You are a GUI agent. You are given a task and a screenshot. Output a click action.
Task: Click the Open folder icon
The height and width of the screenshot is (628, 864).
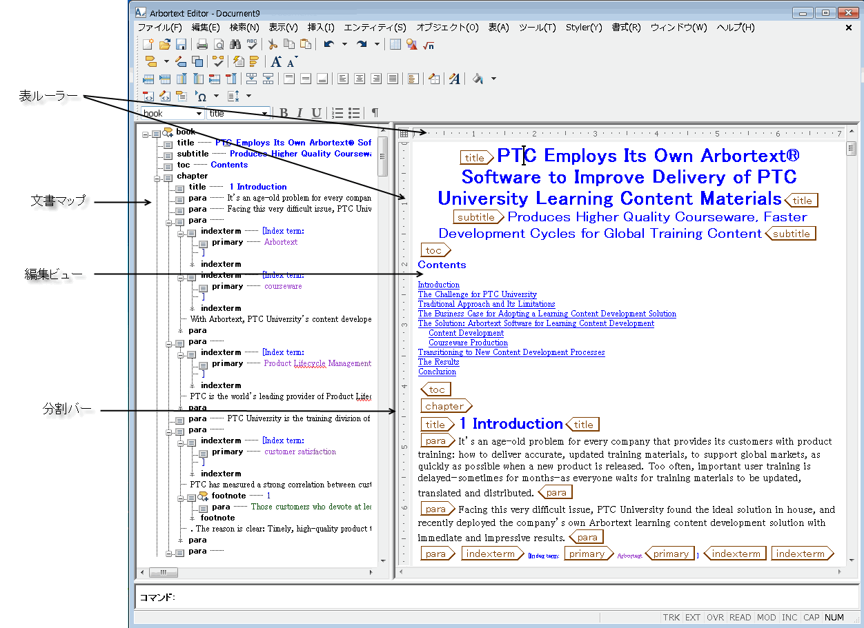pyautogui.click(x=165, y=45)
